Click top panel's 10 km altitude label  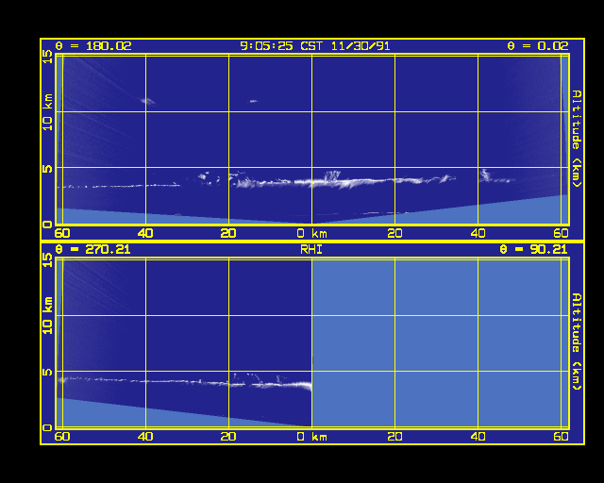point(47,111)
